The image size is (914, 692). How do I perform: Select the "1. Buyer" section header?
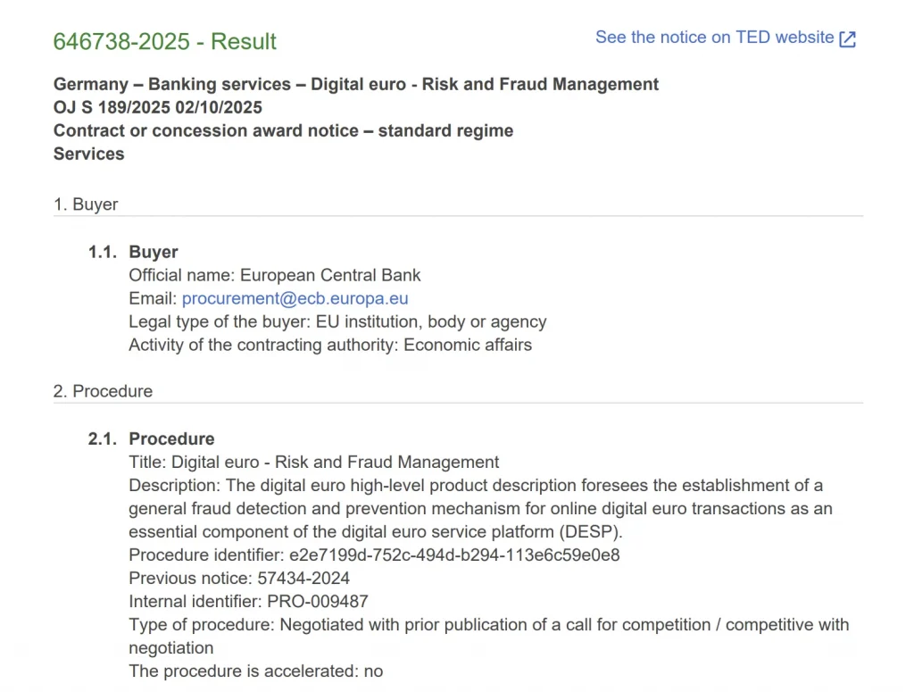(x=86, y=204)
